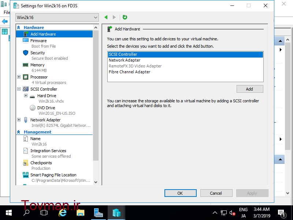Open the Action Center notifications

click(x=282, y=213)
